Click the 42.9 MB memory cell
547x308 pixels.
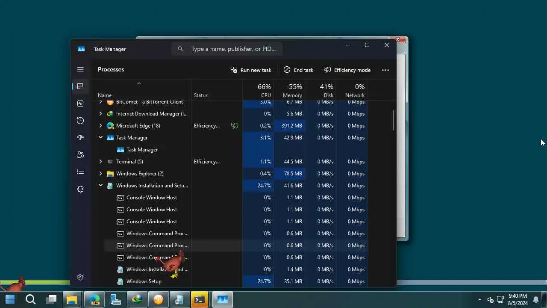click(x=289, y=138)
